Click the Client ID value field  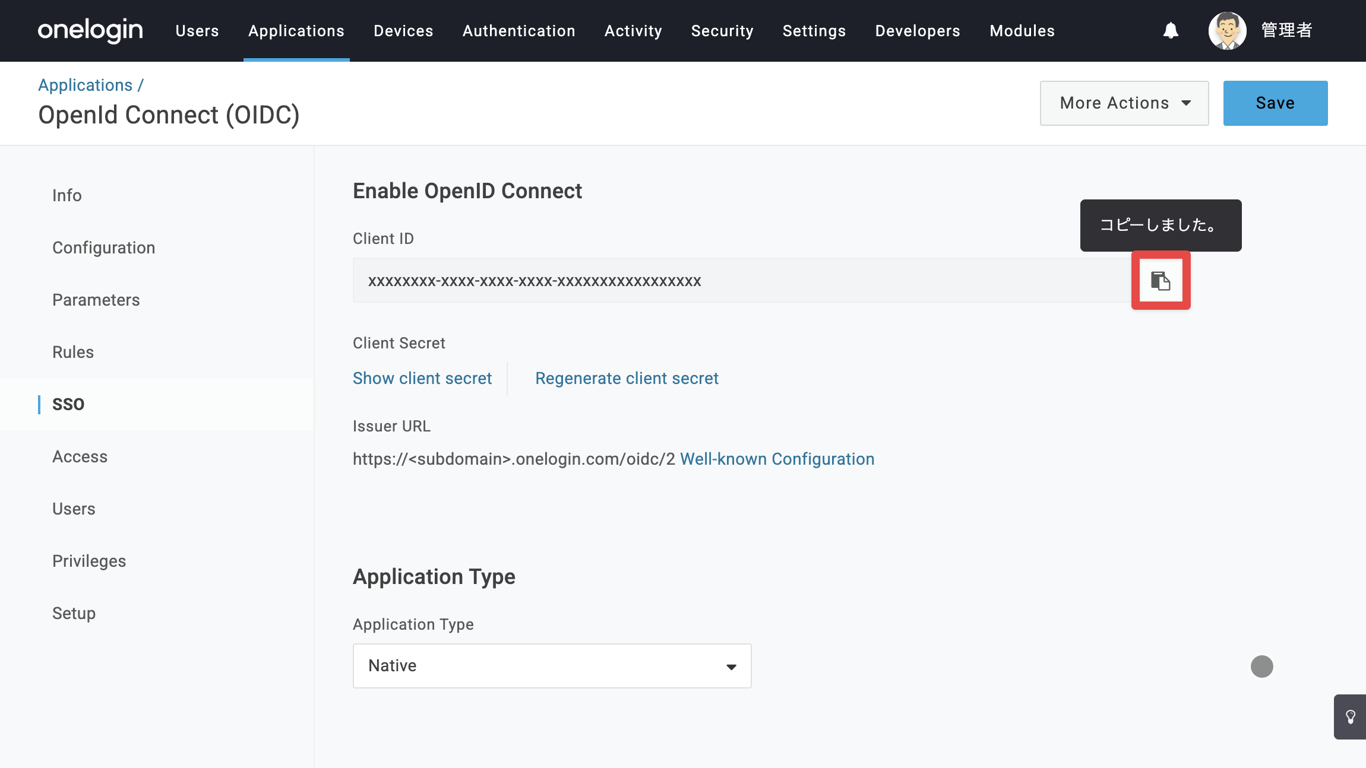point(742,280)
